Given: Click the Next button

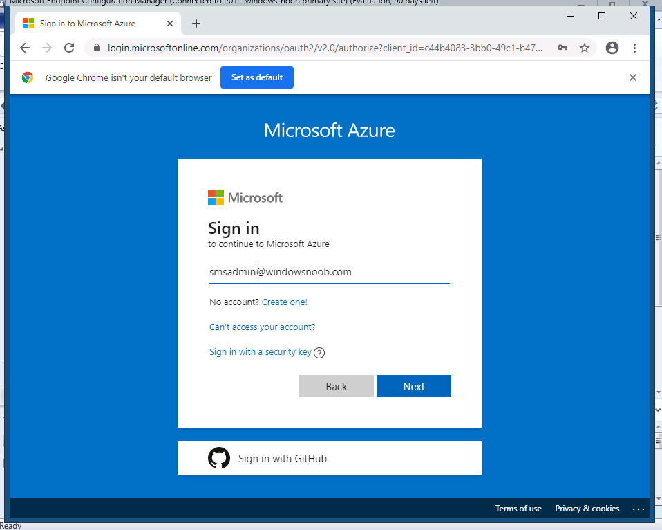Looking at the screenshot, I should [x=414, y=386].
